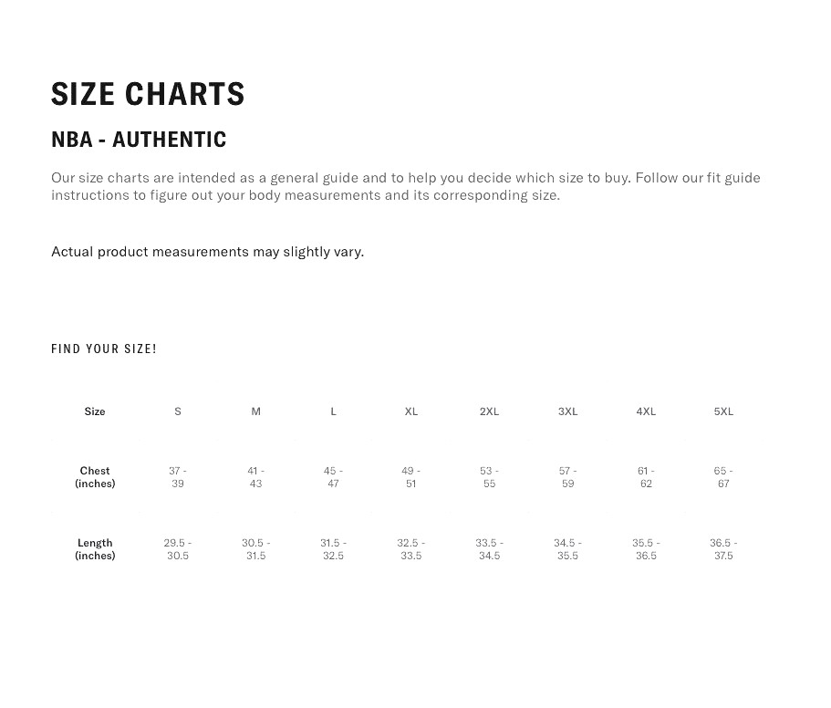Select the NBA - AUTHENTIC subtitle
Viewport: 831px width, 708px height.
coord(139,140)
